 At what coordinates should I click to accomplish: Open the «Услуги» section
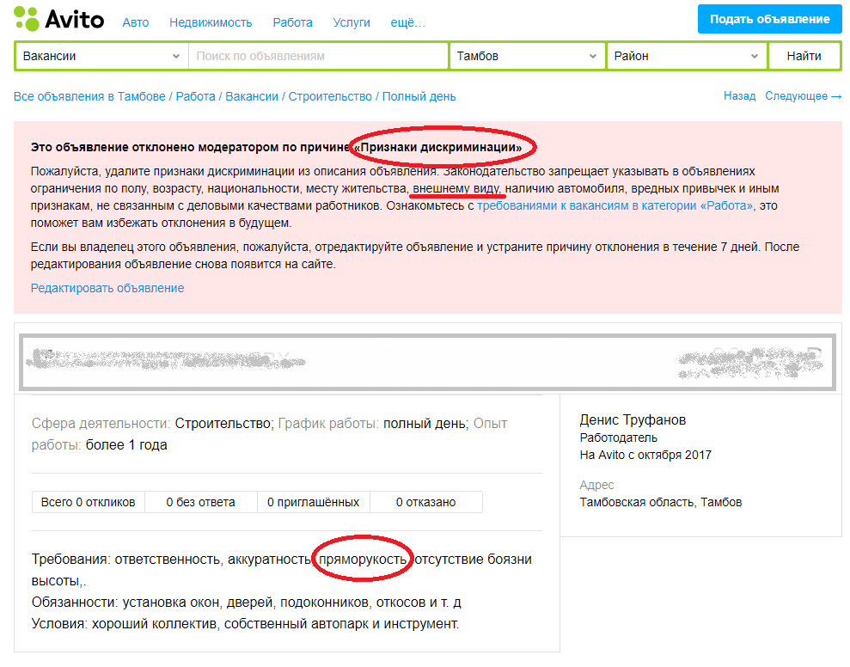[x=351, y=22]
